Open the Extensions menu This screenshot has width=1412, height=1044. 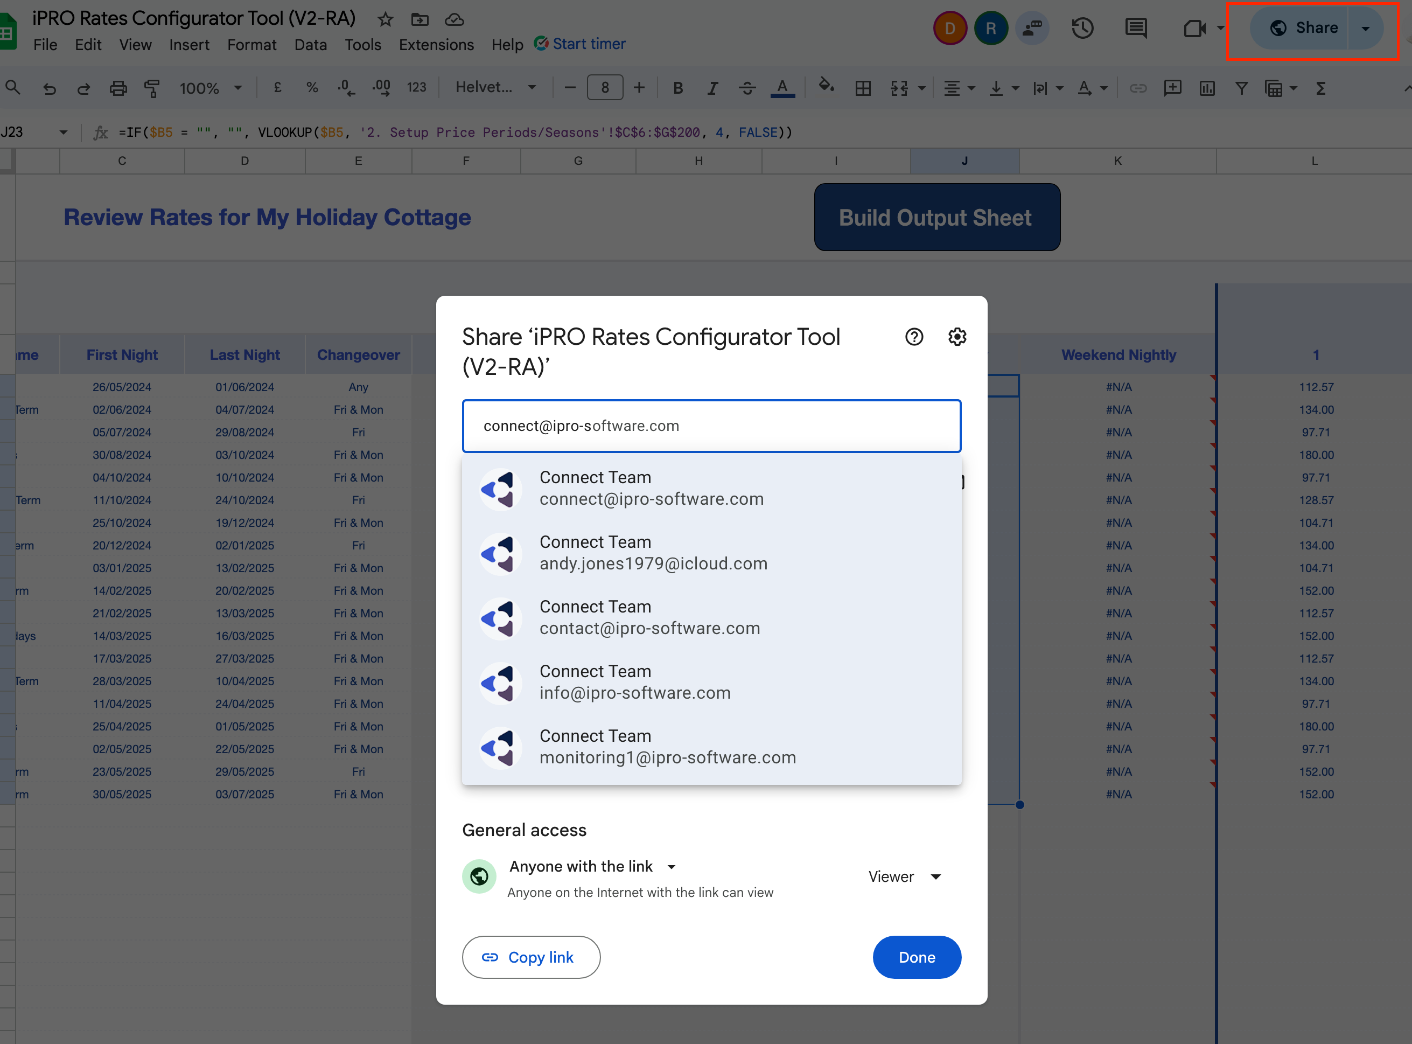point(436,45)
